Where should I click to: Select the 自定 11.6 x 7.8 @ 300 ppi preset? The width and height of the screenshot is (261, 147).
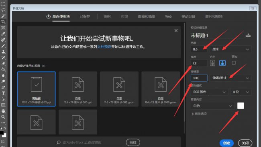click(78, 89)
